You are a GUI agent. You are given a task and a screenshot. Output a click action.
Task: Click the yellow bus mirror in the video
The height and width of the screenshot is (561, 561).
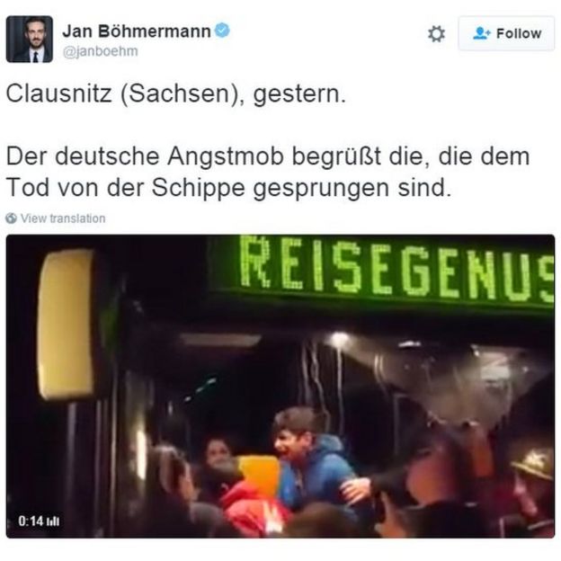[66, 325]
